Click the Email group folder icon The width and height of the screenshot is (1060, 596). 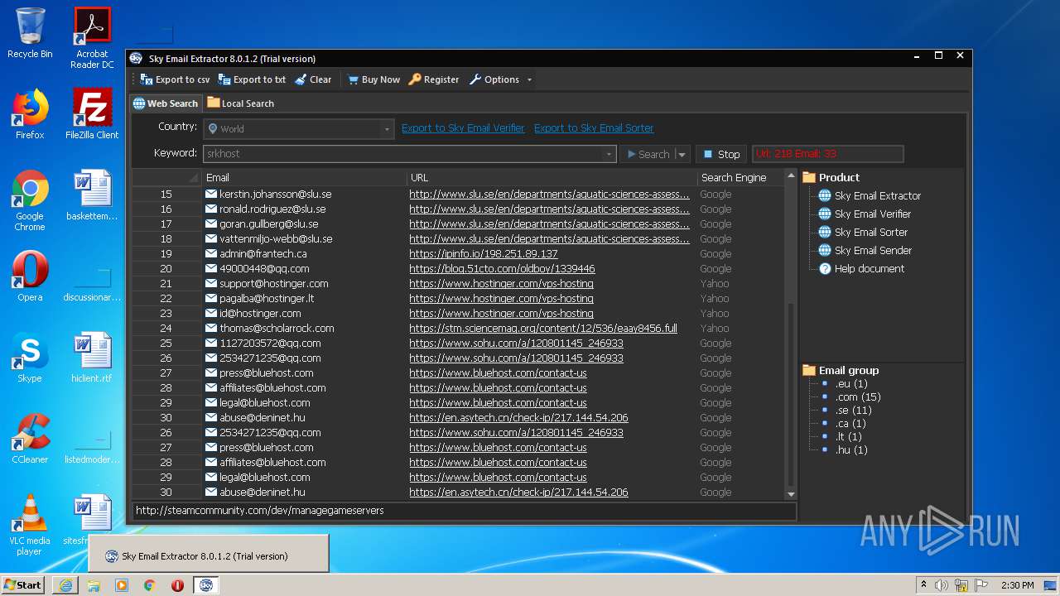point(809,370)
